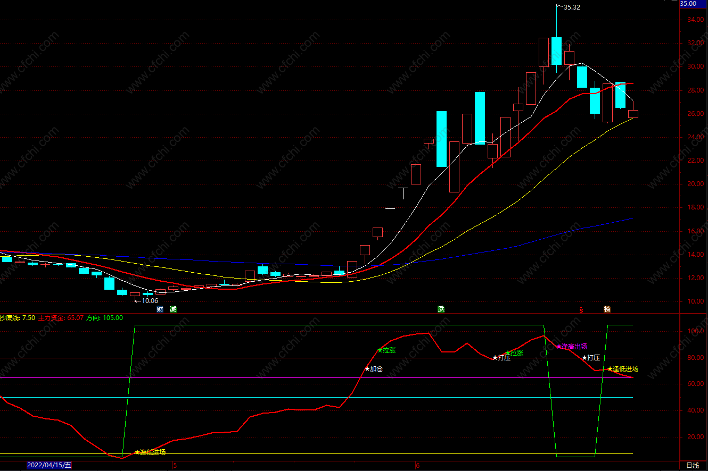Click the green 减 event marker
Viewport: 708px width, 471px height.
coord(173,309)
